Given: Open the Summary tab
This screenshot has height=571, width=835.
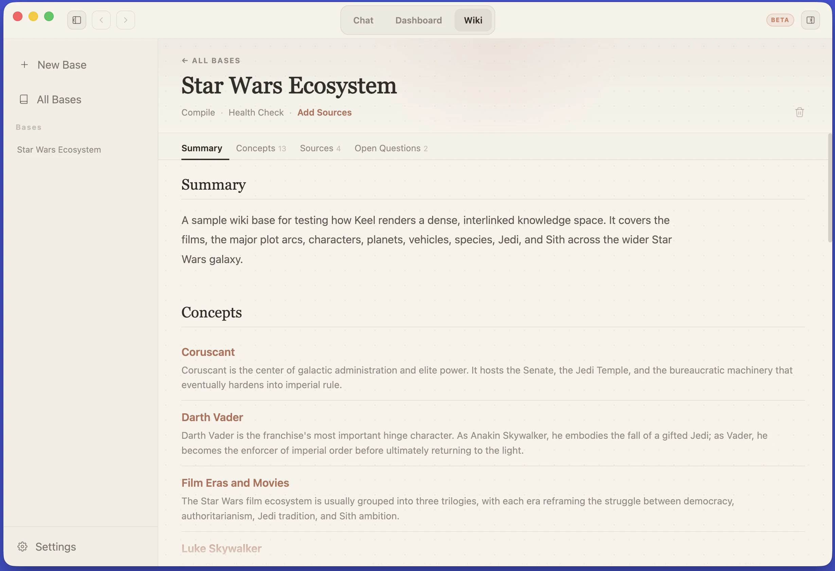Looking at the screenshot, I should click(202, 148).
